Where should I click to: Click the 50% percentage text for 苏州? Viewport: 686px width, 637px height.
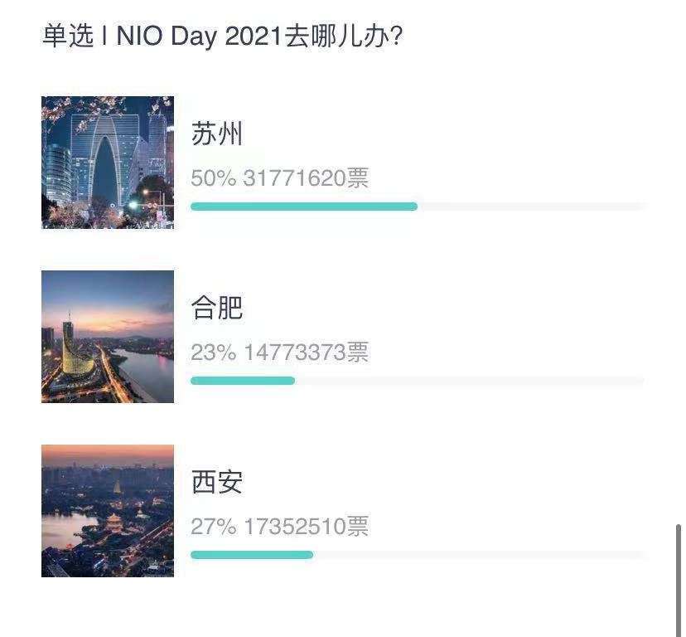[x=210, y=178]
